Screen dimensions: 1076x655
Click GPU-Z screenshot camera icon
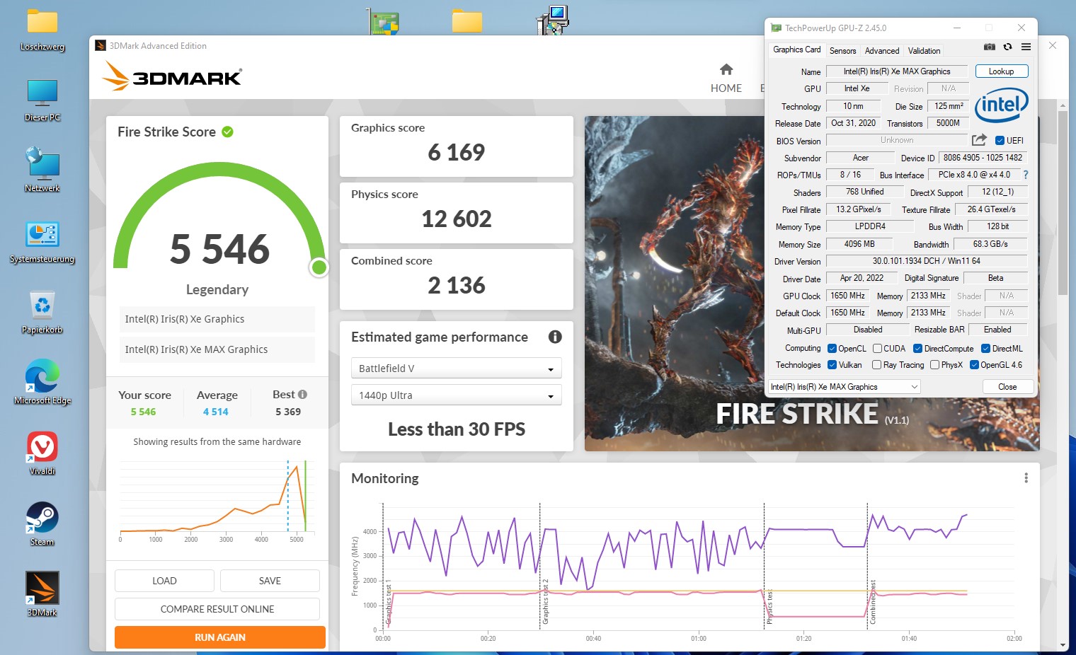click(990, 47)
